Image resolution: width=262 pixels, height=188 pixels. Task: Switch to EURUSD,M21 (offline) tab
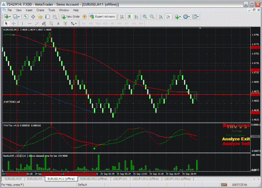(94, 179)
